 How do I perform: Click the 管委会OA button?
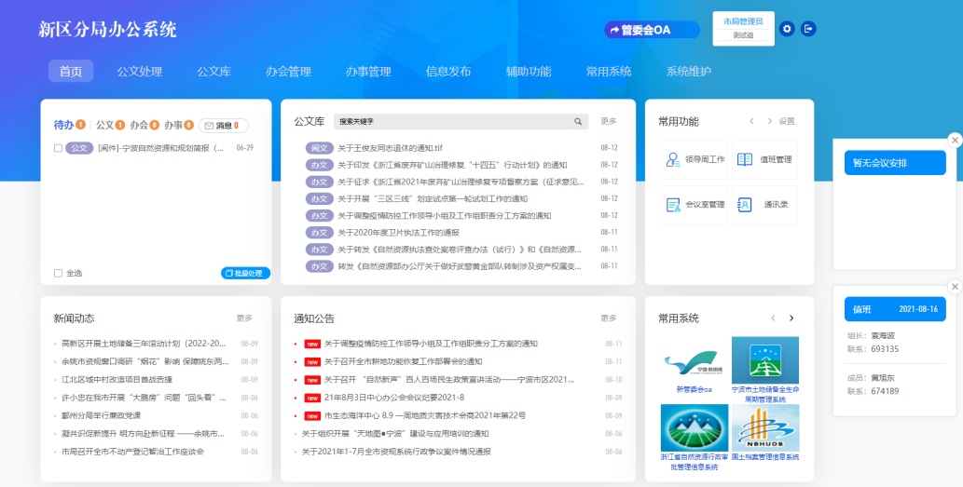[652, 30]
